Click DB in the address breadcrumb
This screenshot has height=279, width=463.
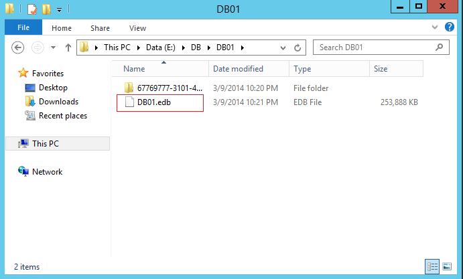point(196,48)
